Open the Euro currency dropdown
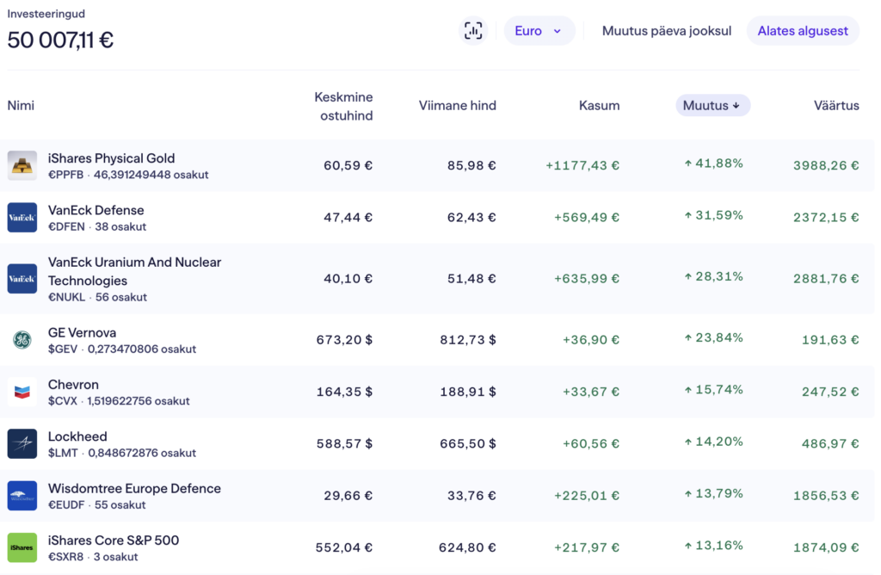 tap(539, 31)
